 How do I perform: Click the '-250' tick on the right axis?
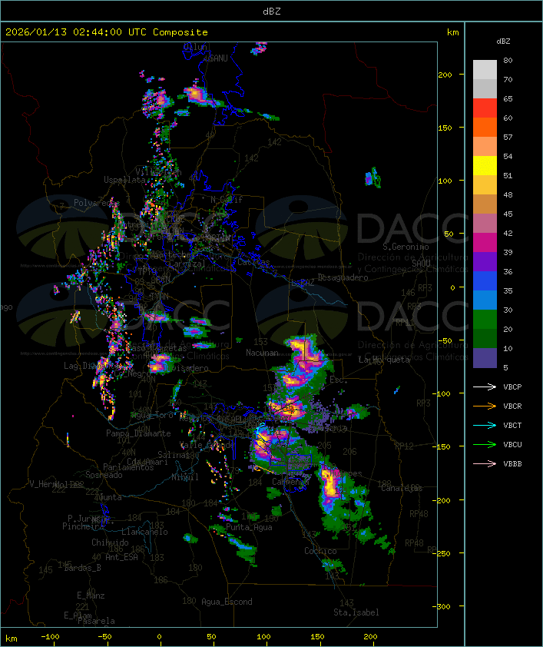[442, 553]
